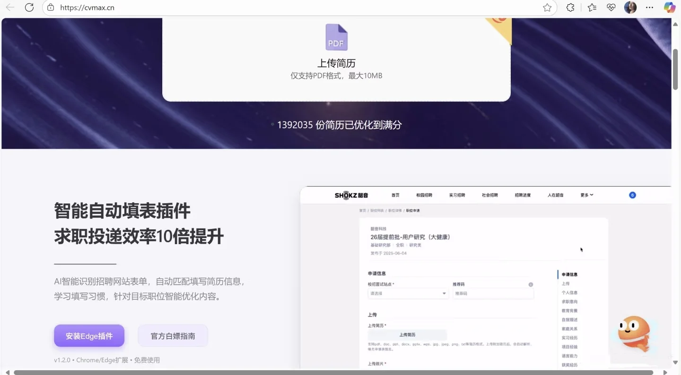
Task: Open the Favorites list icon
Action: [x=591, y=8]
